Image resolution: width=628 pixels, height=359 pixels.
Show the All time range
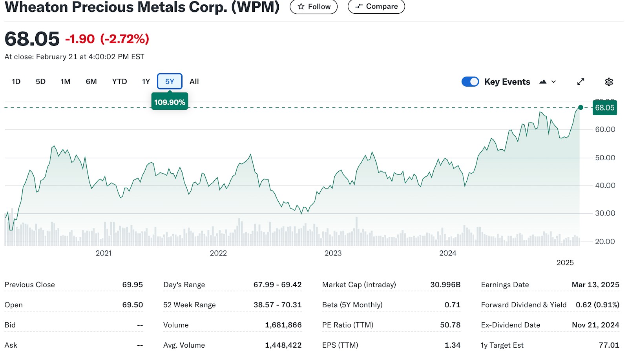click(x=194, y=82)
